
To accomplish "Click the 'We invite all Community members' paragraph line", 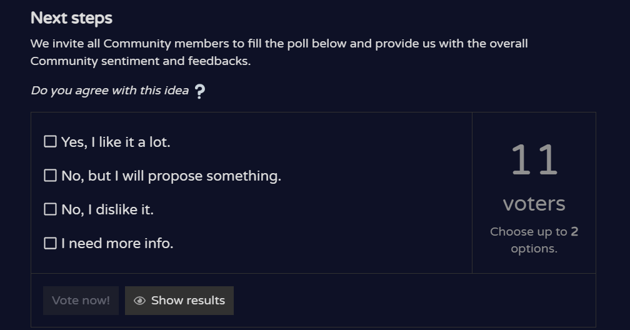I will (279, 43).
